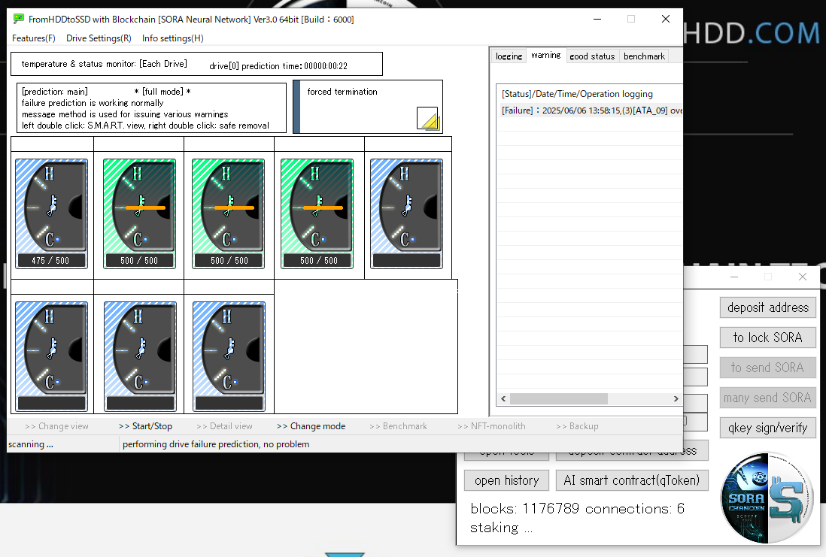Click to send SORA in the wallet window
This screenshot has width=826, height=557.
point(768,368)
